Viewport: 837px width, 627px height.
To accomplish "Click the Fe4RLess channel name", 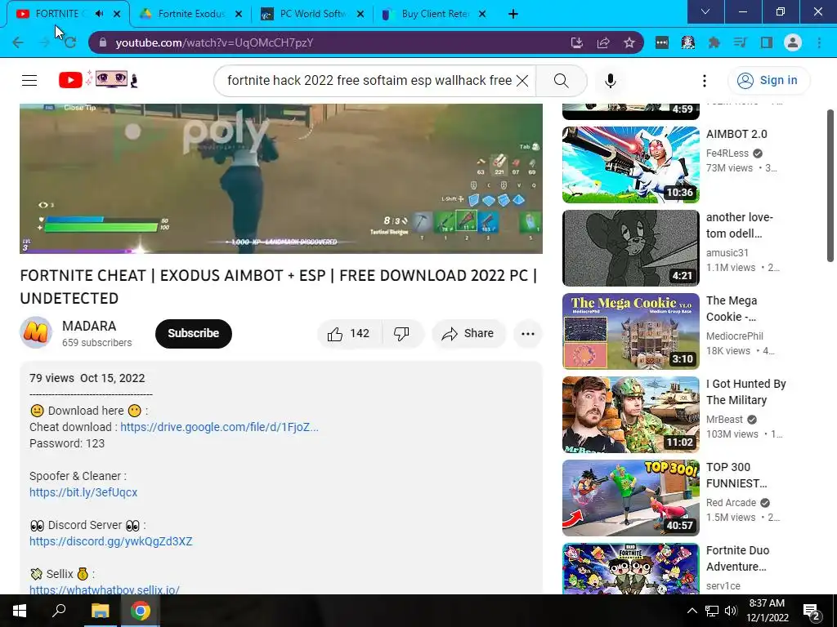I will [727, 153].
